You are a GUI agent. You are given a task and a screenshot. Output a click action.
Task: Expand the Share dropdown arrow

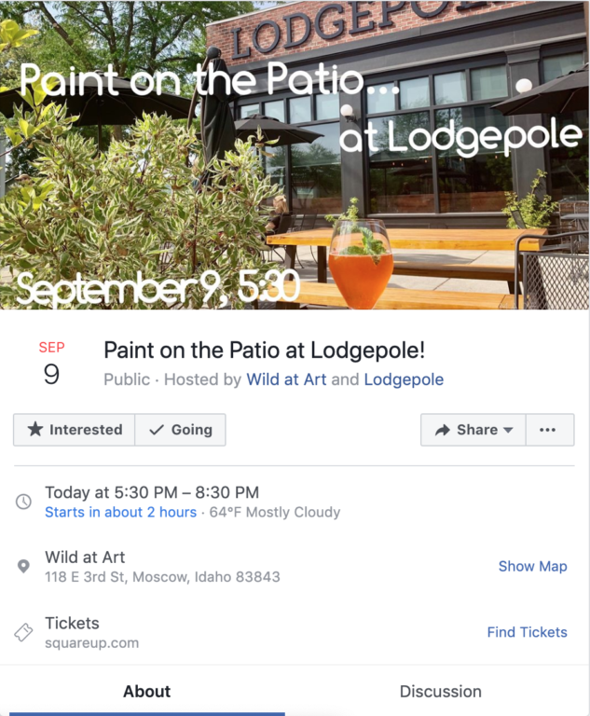click(508, 431)
